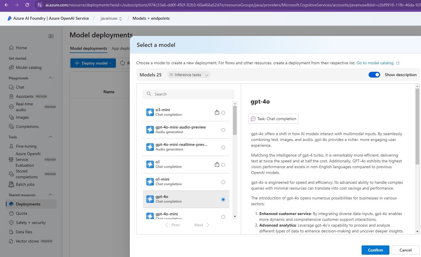The height and width of the screenshot is (257, 421).
Task: Click the model list scroll-up arrow
Action: point(235,103)
